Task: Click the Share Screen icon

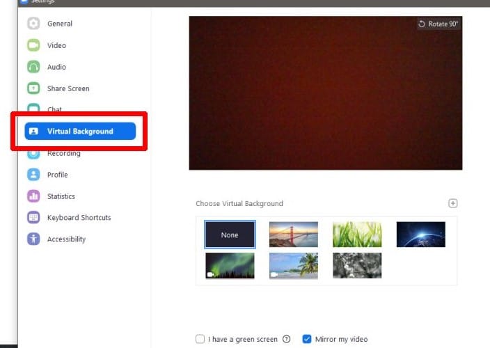Action: [x=33, y=88]
